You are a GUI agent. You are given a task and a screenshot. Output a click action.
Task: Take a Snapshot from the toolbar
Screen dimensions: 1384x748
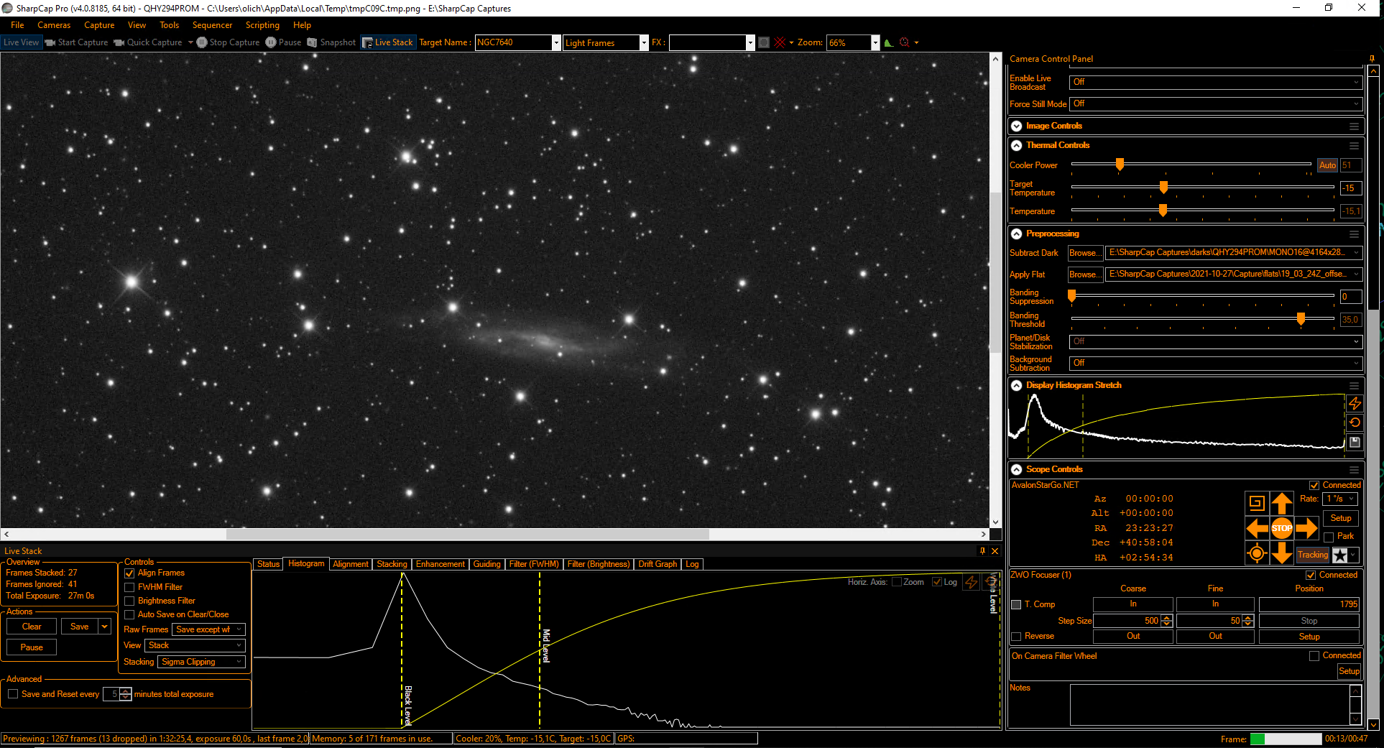pyautogui.click(x=331, y=42)
